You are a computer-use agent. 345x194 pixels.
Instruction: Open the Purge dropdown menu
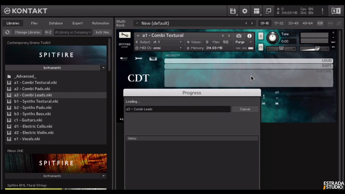pyautogui.click(x=244, y=42)
